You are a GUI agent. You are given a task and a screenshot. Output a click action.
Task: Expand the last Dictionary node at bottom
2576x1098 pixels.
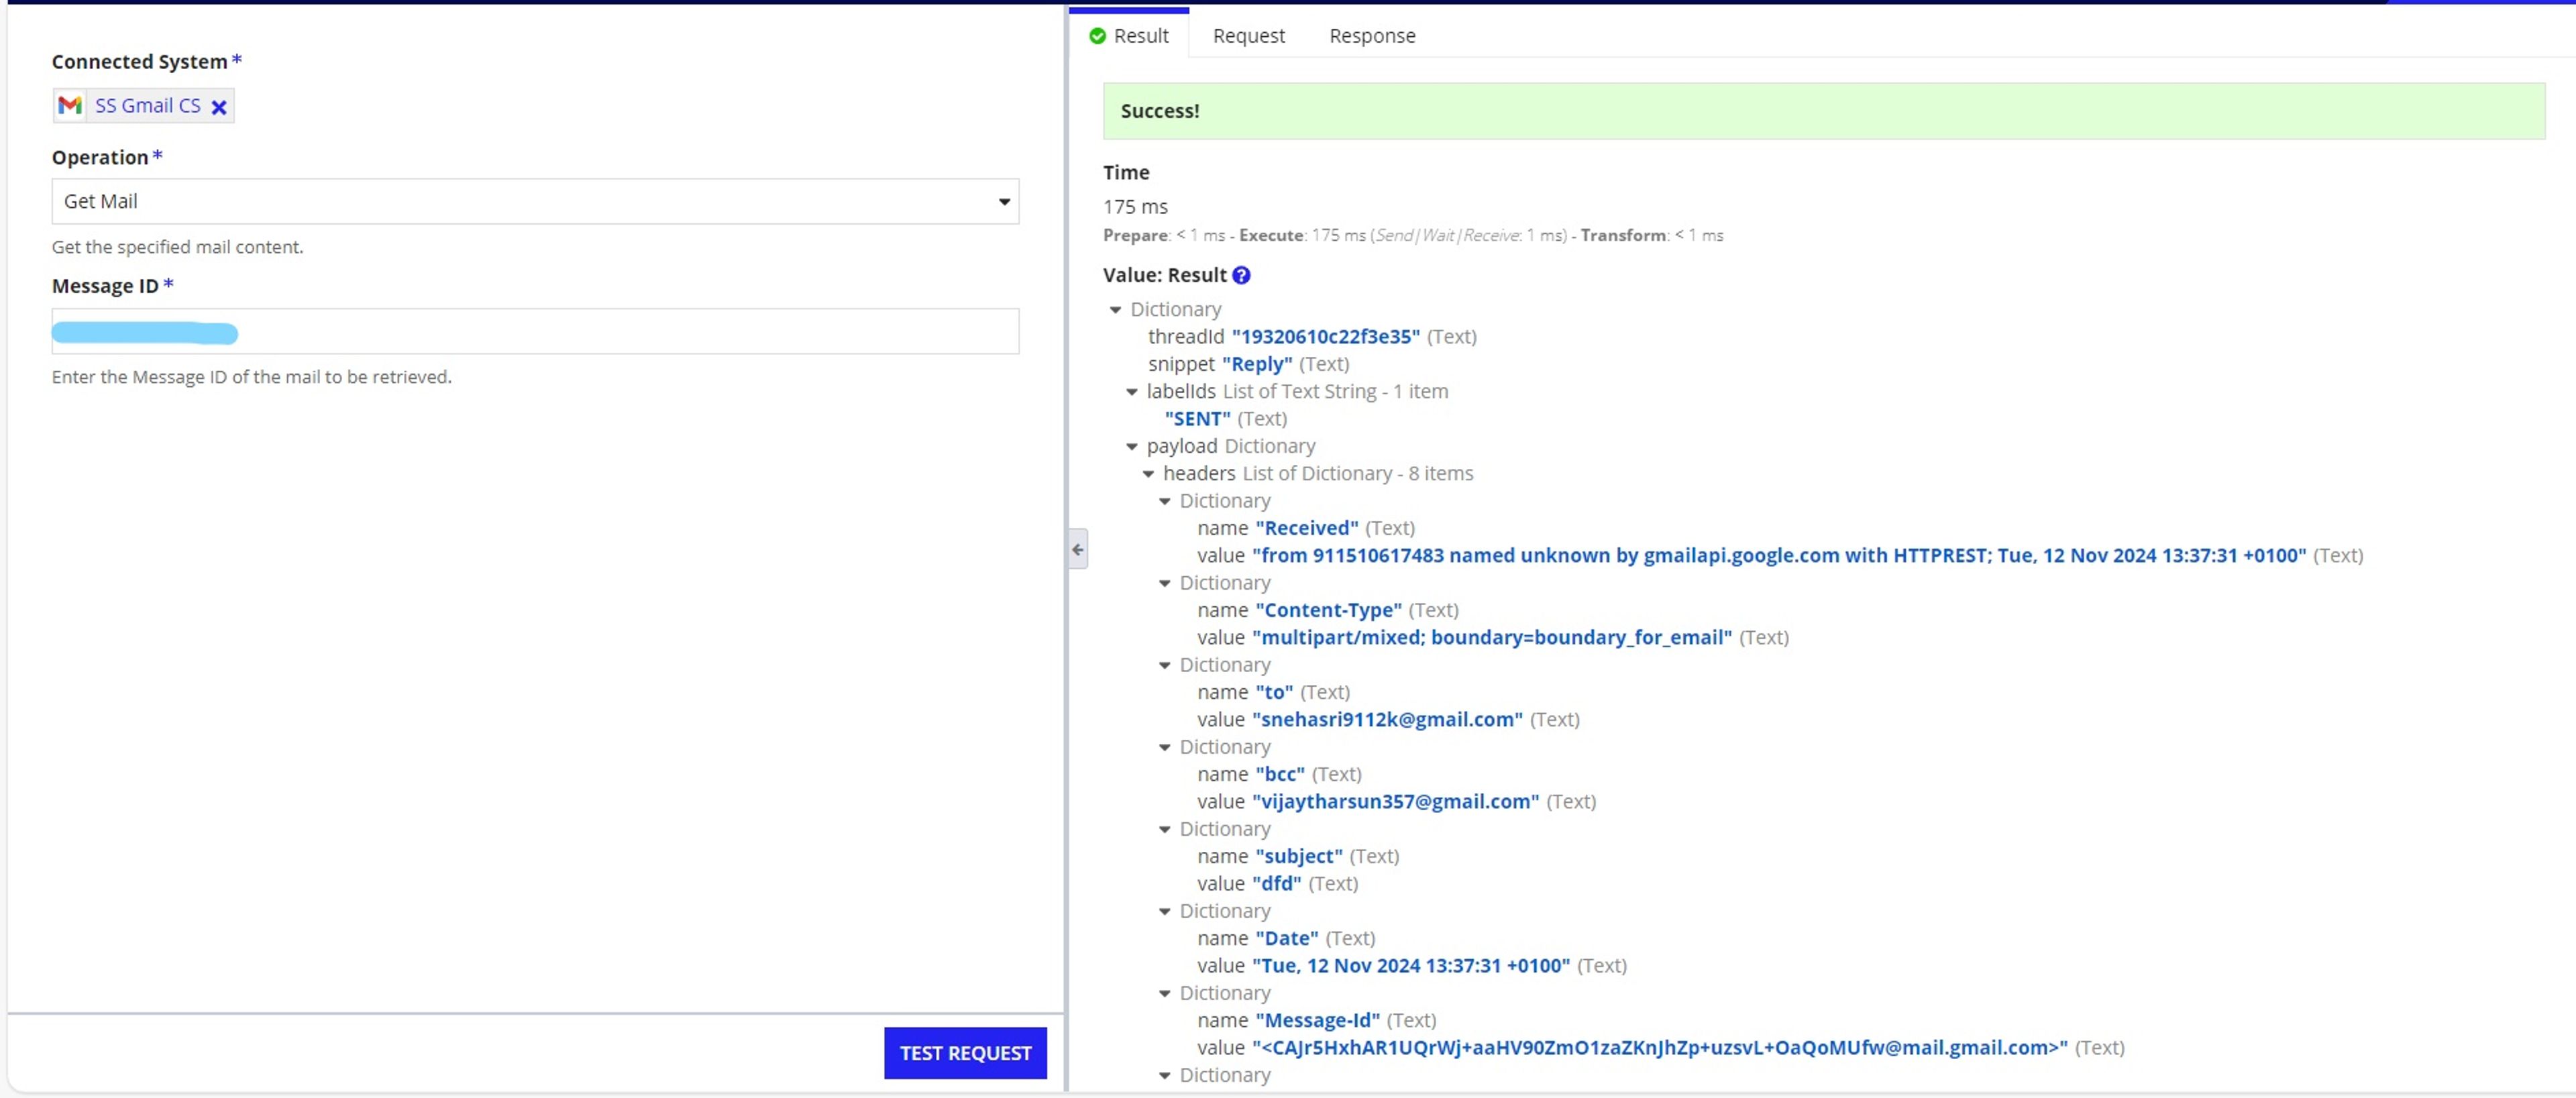(x=1165, y=1075)
